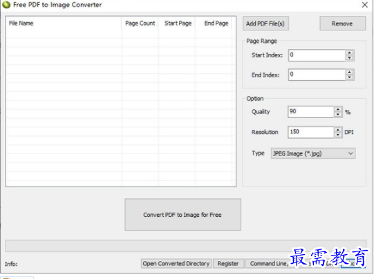This screenshot has width=374, height=279.
Task: Focus the Start Index input field
Action: click(x=317, y=55)
